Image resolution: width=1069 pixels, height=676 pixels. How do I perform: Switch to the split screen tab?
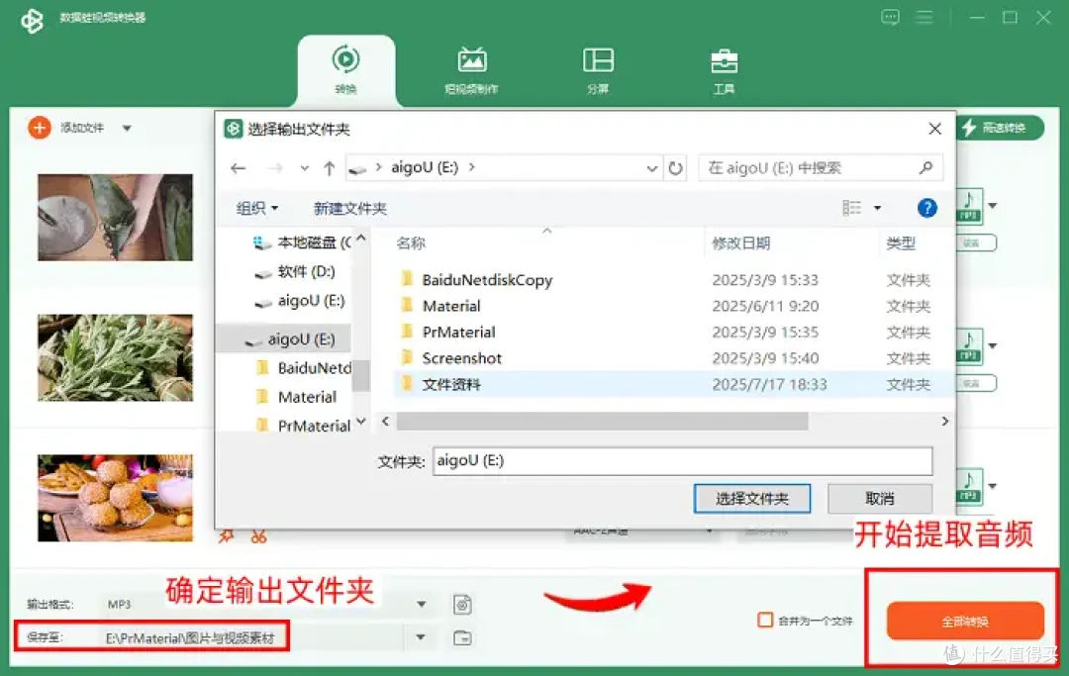click(598, 70)
